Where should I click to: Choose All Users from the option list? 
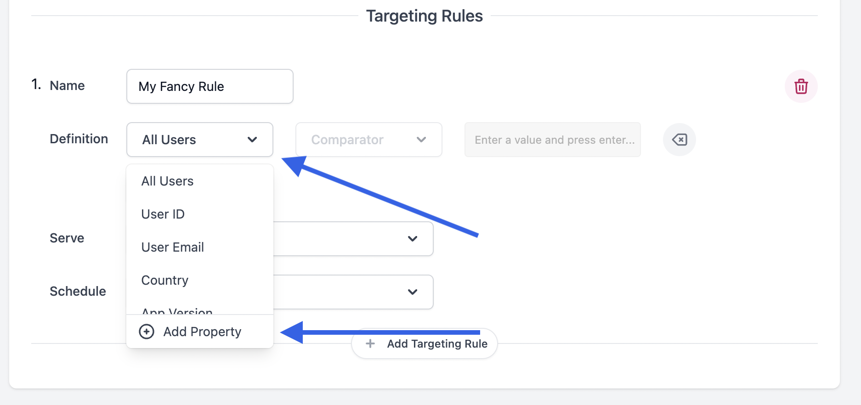click(x=168, y=181)
